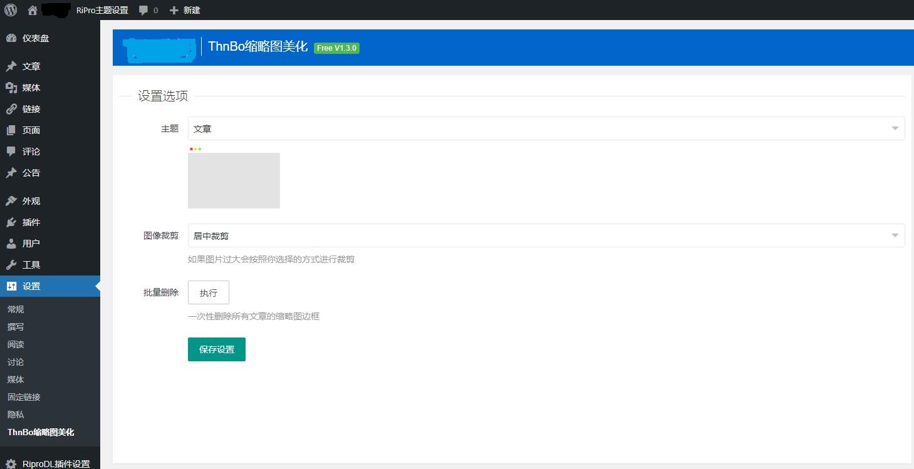The height and width of the screenshot is (469, 914).
Task: Click the pin icon beside 文章
Action: coord(11,66)
